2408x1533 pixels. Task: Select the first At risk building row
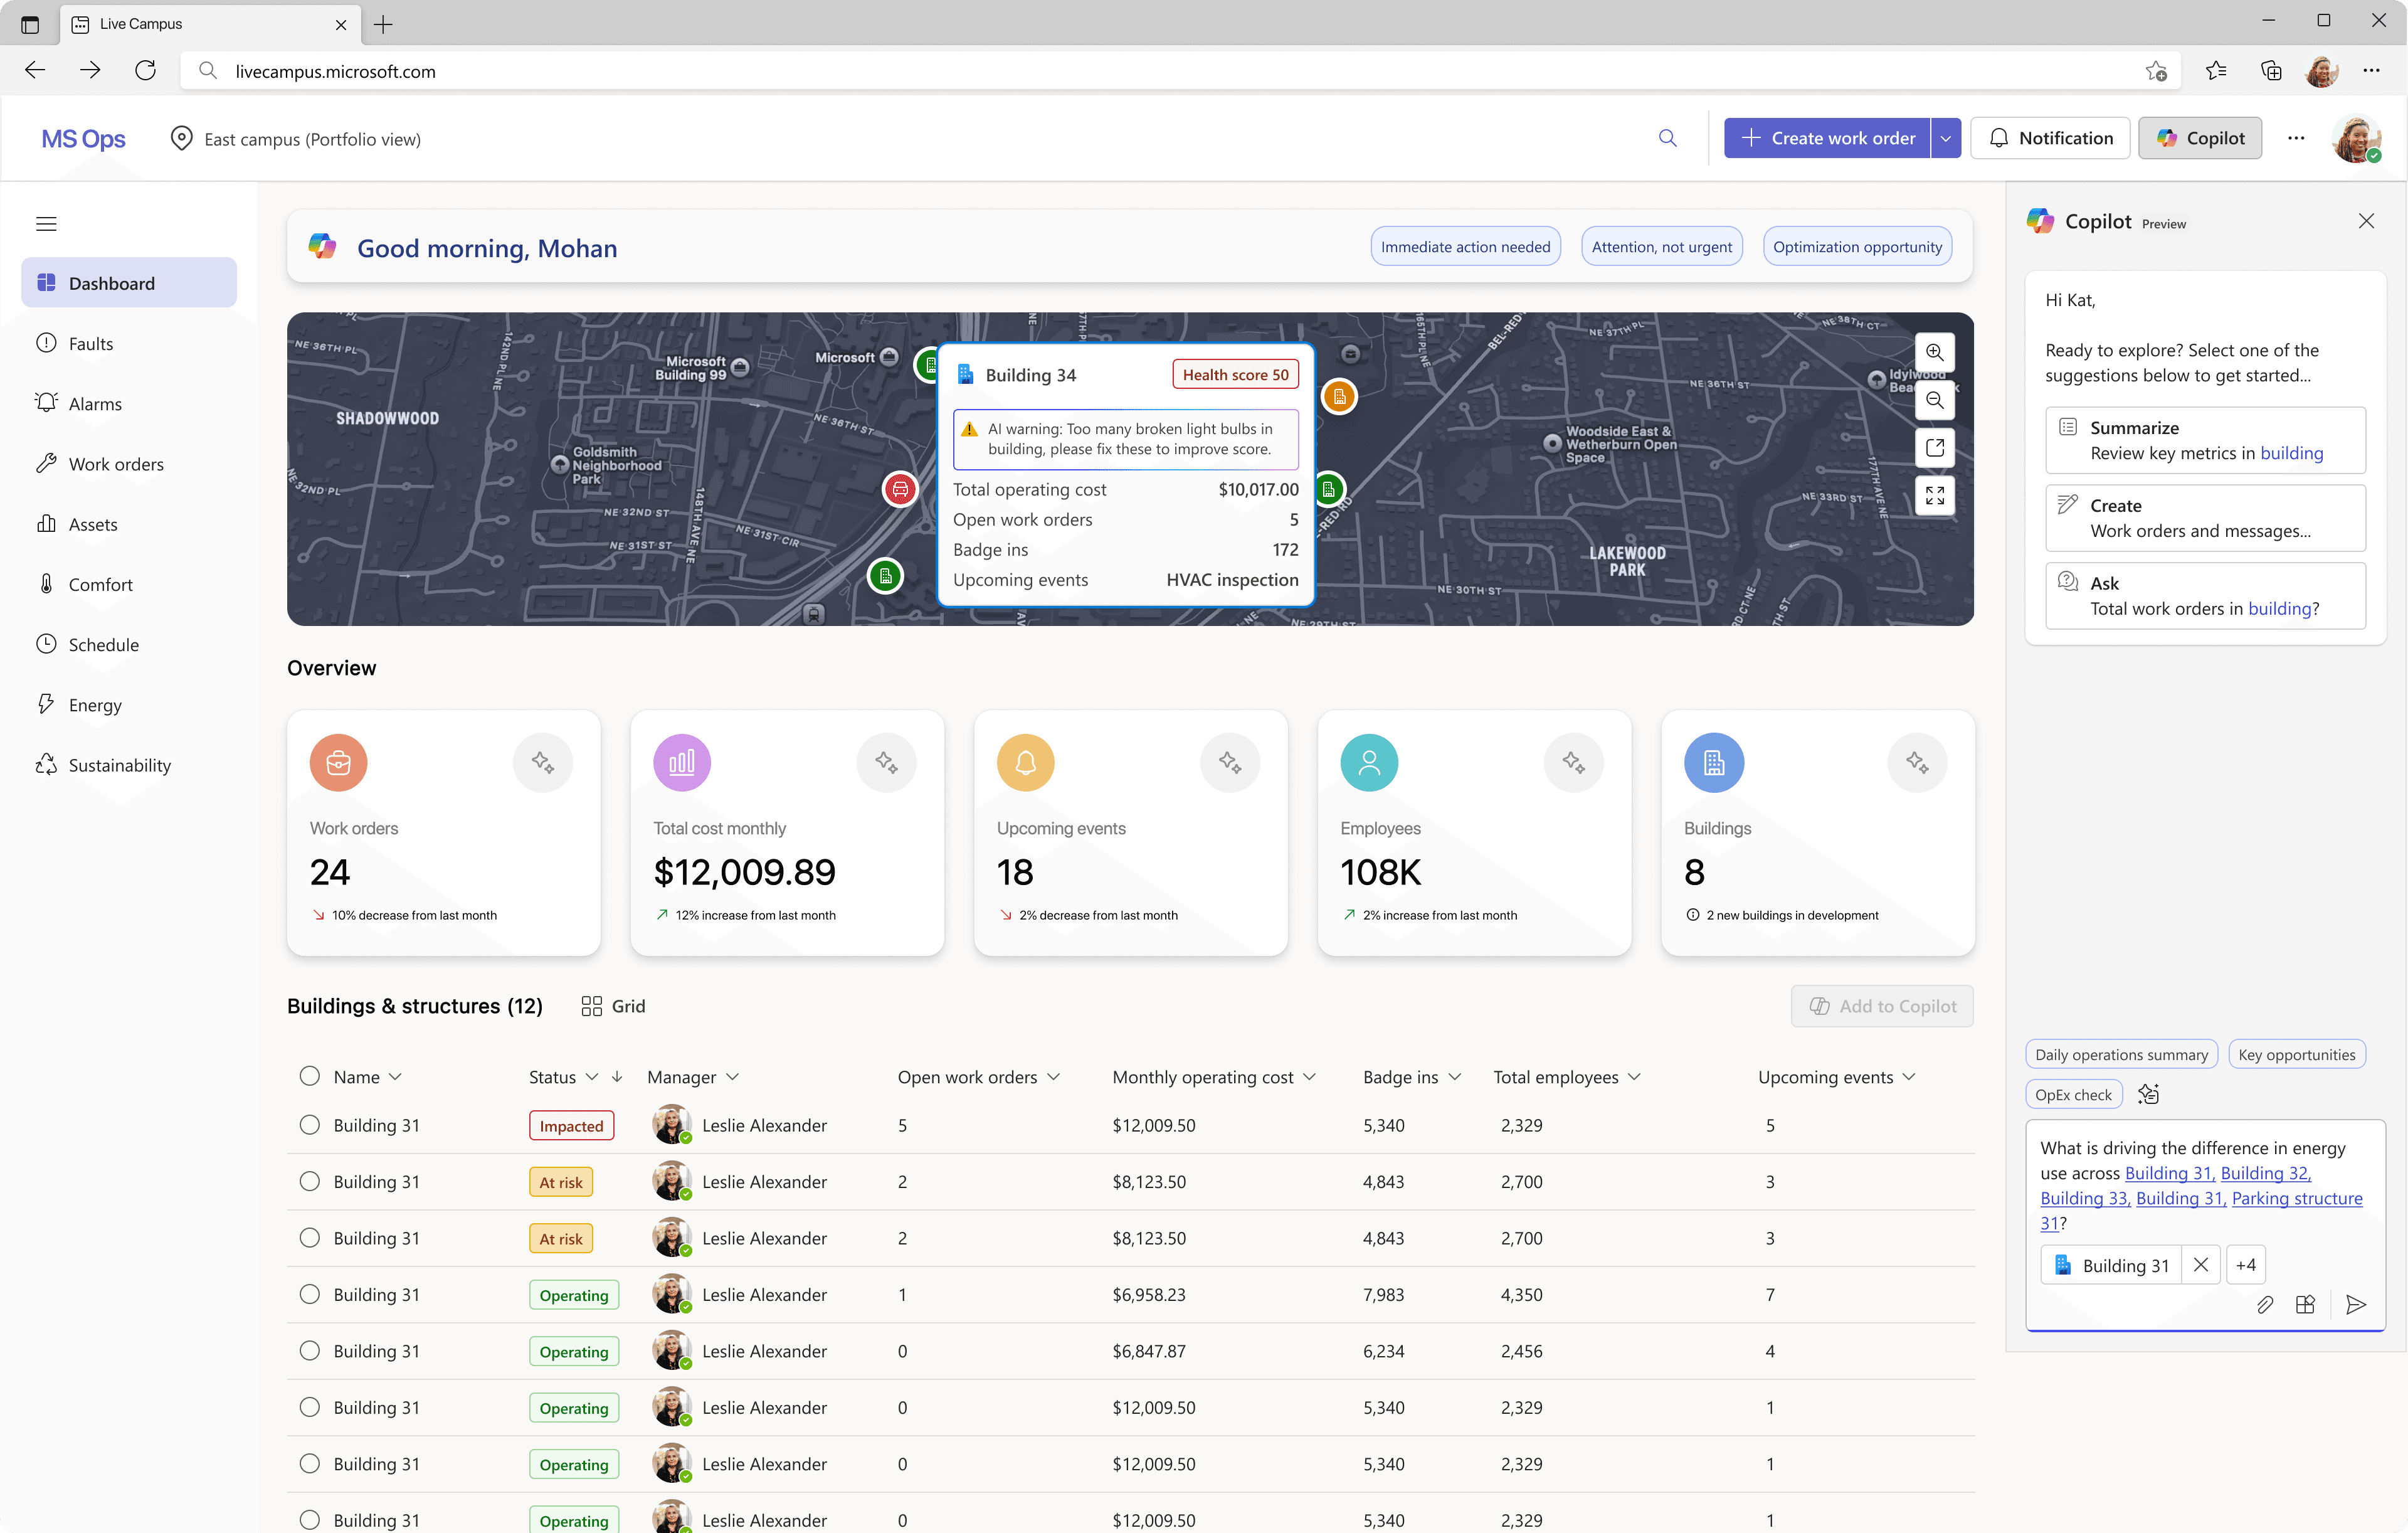tap(310, 1181)
